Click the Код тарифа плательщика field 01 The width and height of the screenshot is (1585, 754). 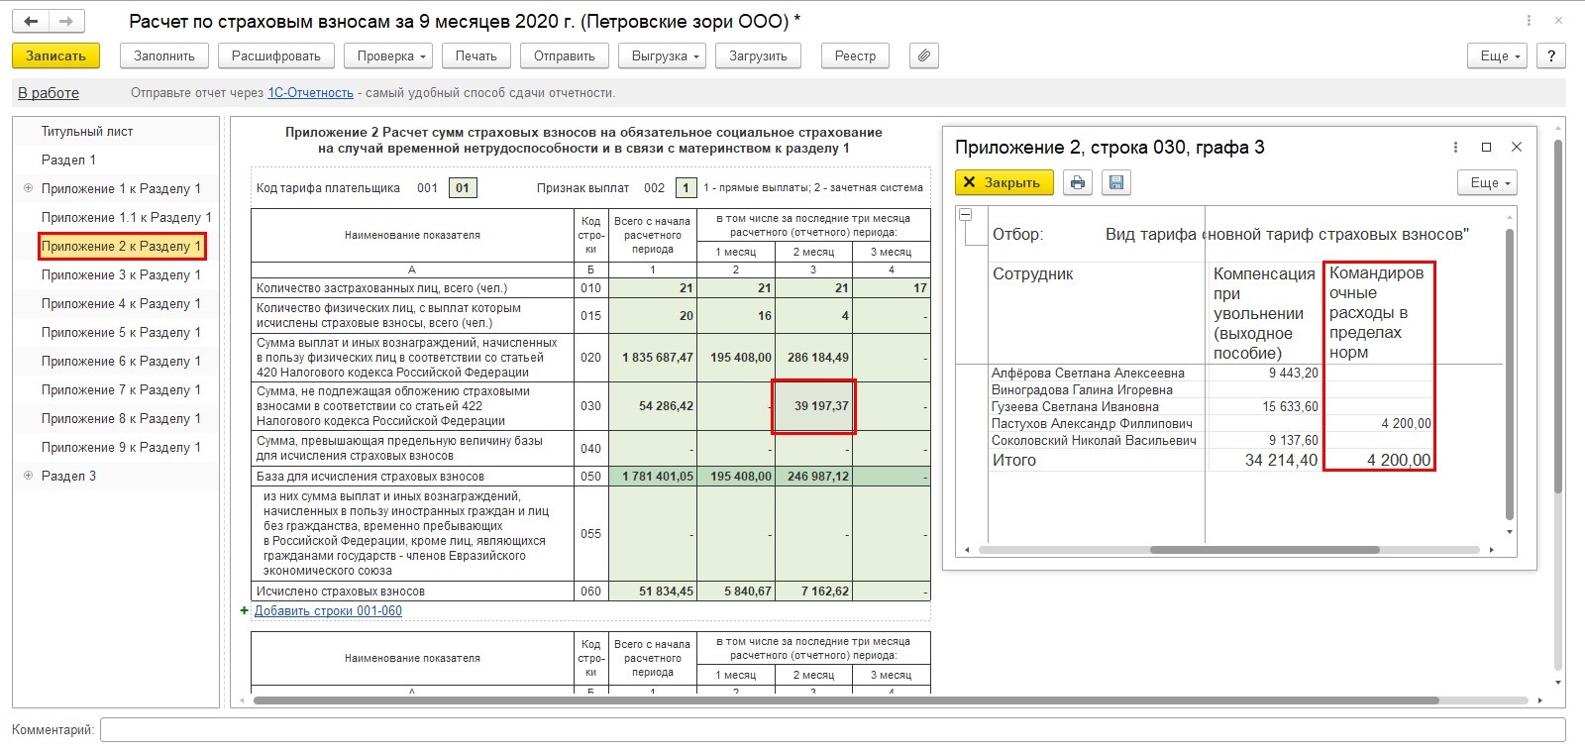[x=463, y=187]
